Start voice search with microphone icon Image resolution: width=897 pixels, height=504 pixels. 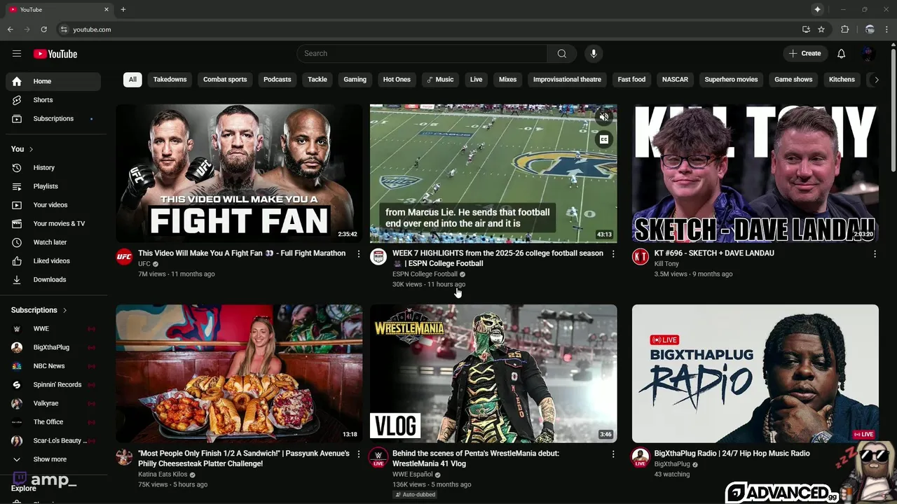(x=594, y=54)
